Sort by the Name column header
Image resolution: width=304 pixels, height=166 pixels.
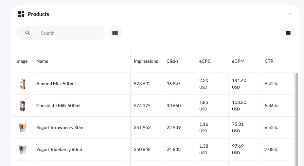click(42, 61)
